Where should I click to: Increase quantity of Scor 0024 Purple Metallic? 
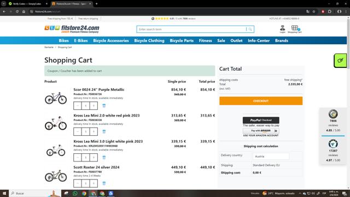pos(94,106)
